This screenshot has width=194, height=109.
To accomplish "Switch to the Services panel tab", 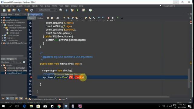I will point(17,15).
